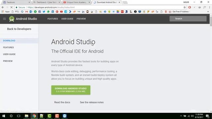Open See the release notes link
Screen dimensions: 212x119
(x=92, y=102)
